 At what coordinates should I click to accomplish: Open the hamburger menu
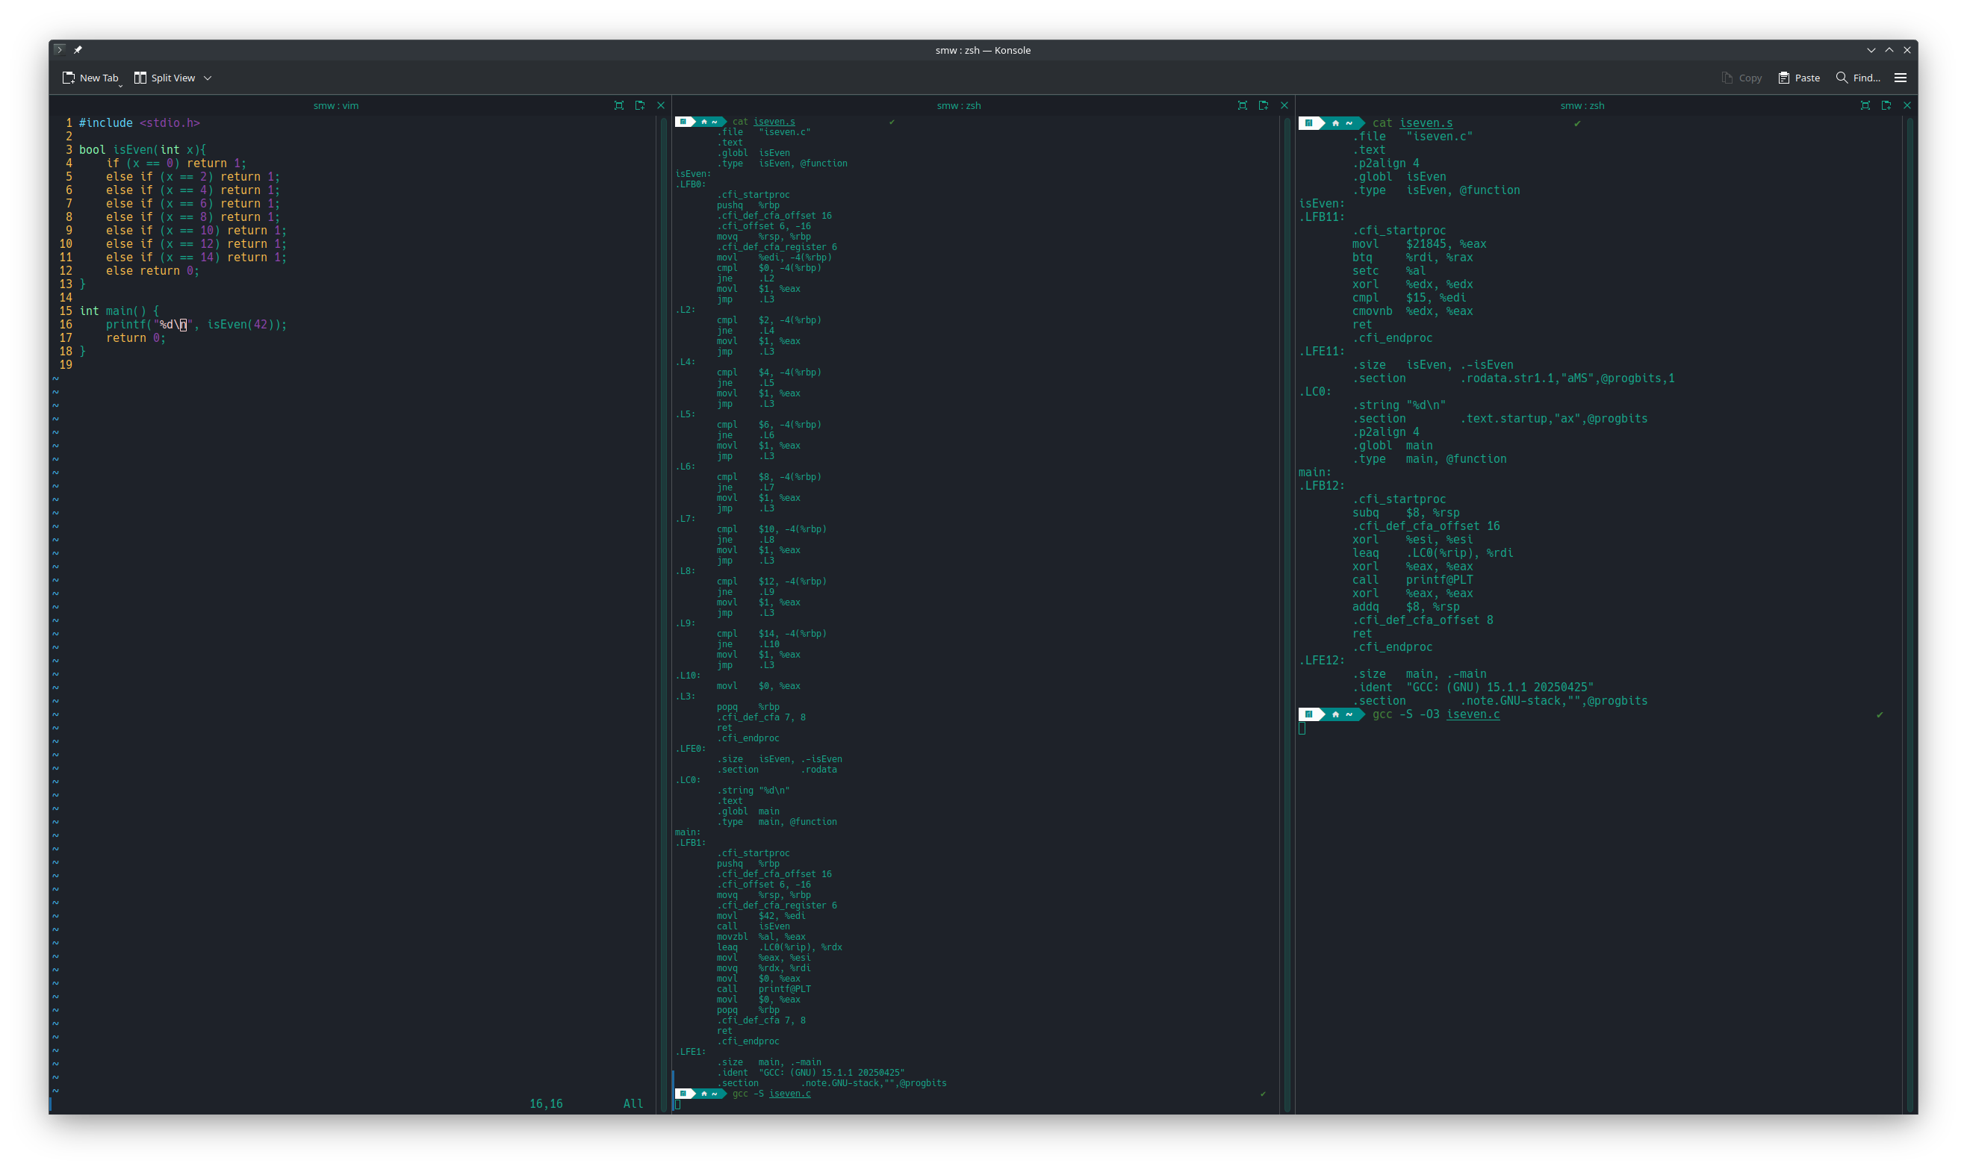[x=1901, y=78]
